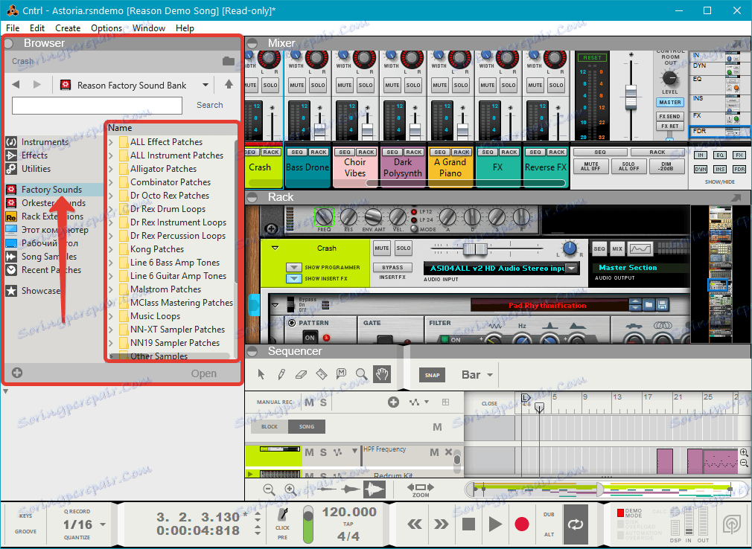Image resolution: width=752 pixels, height=549 pixels.
Task: Click the Play transport button
Action: [494, 524]
